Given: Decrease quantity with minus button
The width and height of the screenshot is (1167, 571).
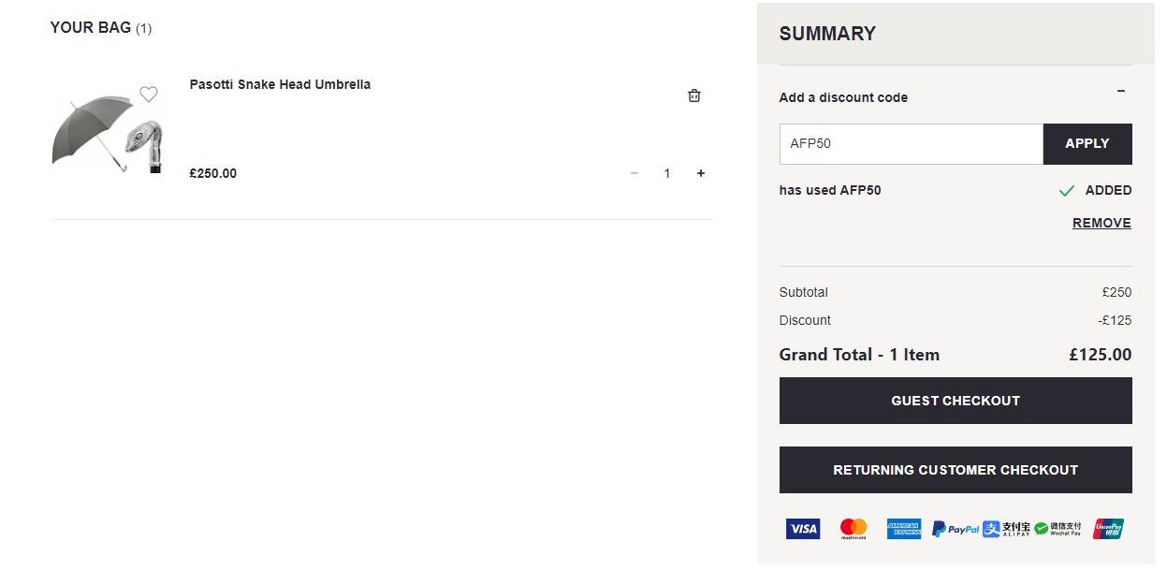Looking at the screenshot, I should [x=635, y=173].
